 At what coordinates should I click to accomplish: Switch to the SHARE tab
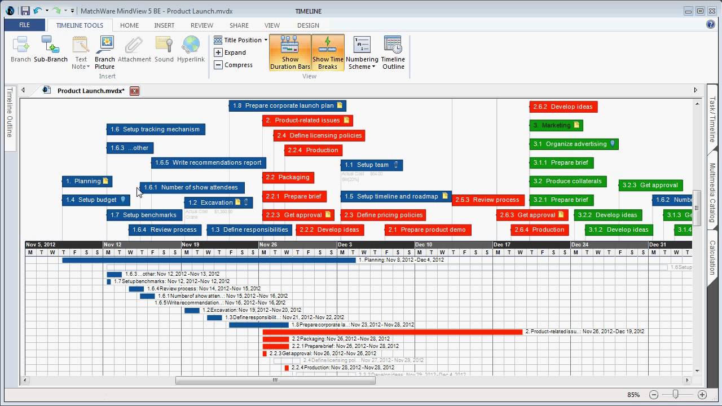pos(239,25)
